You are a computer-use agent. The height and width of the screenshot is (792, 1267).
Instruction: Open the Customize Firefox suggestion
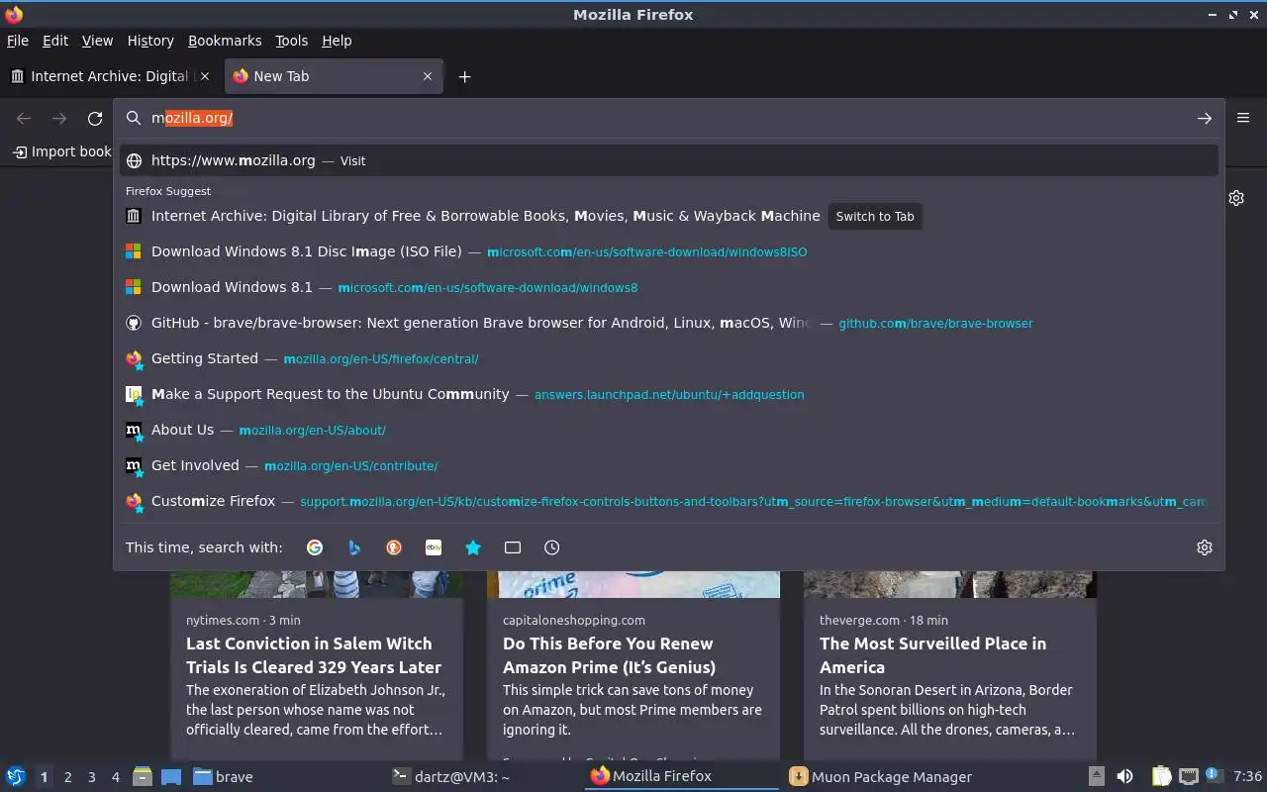click(x=669, y=501)
